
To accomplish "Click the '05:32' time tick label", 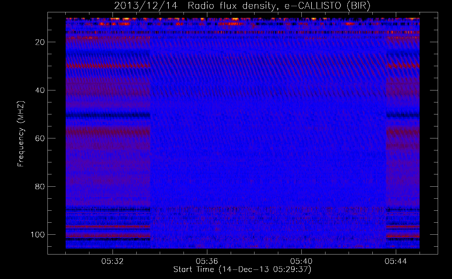I will pyautogui.click(x=113, y=261).
